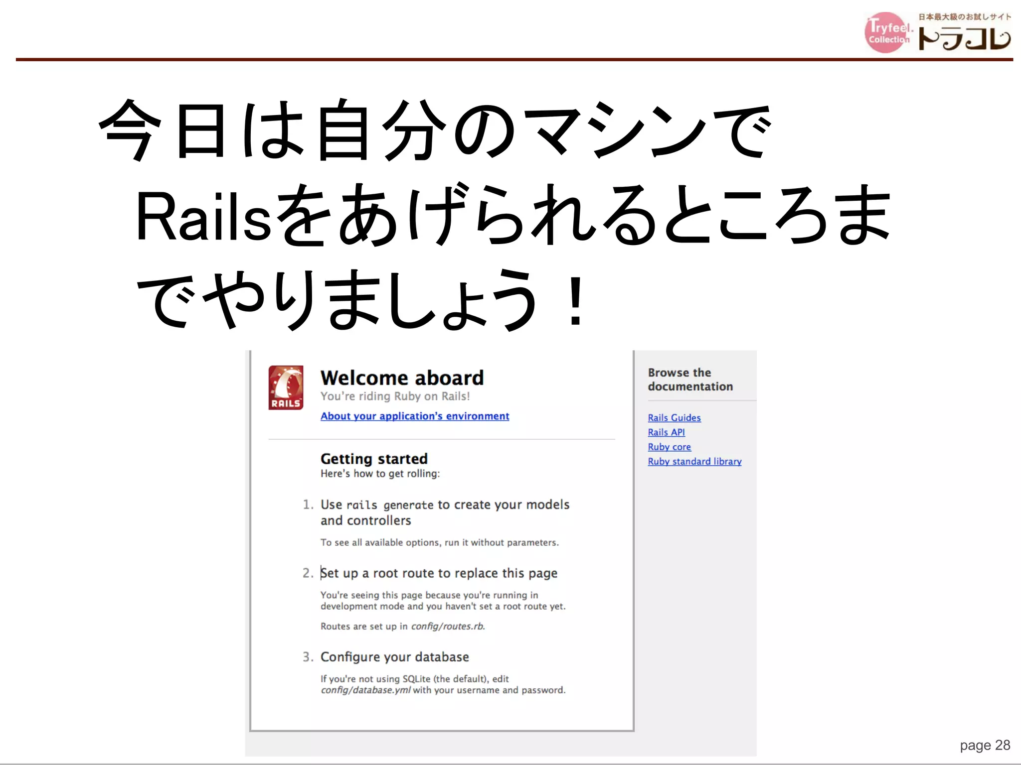Click 'Browse the documentation' sidebar heading
This screenshot has height=765, width=1021.
tap(690, 380)
